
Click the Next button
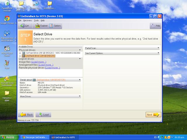click(x=153, y=115)
